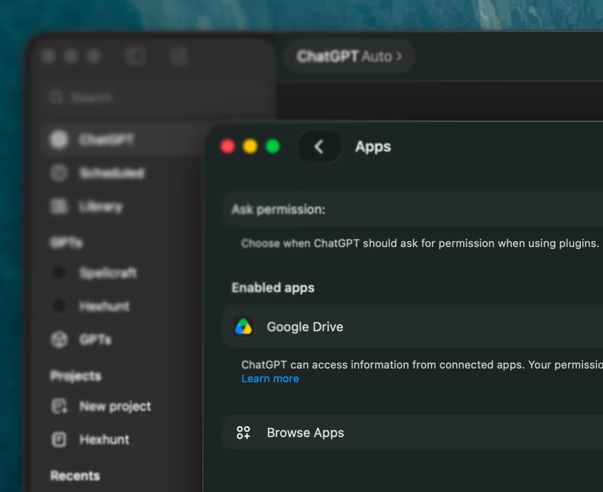Select the Scheduled clock icon

(59, 173)
